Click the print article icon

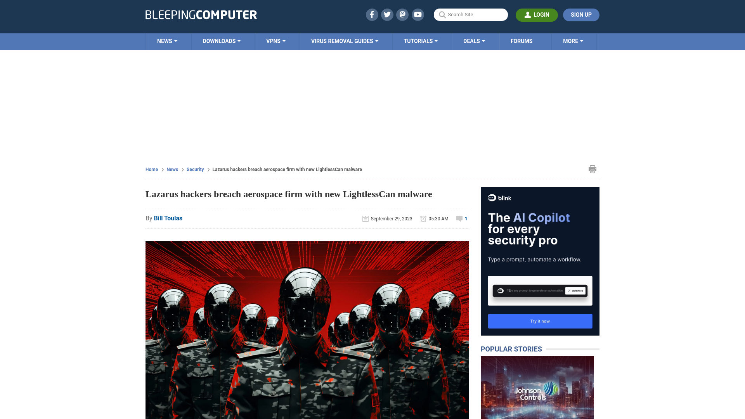click(x=593, y=169)
